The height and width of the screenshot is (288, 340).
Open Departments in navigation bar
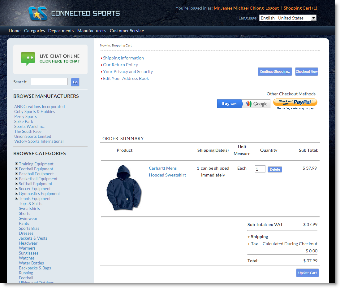[61, 31]
